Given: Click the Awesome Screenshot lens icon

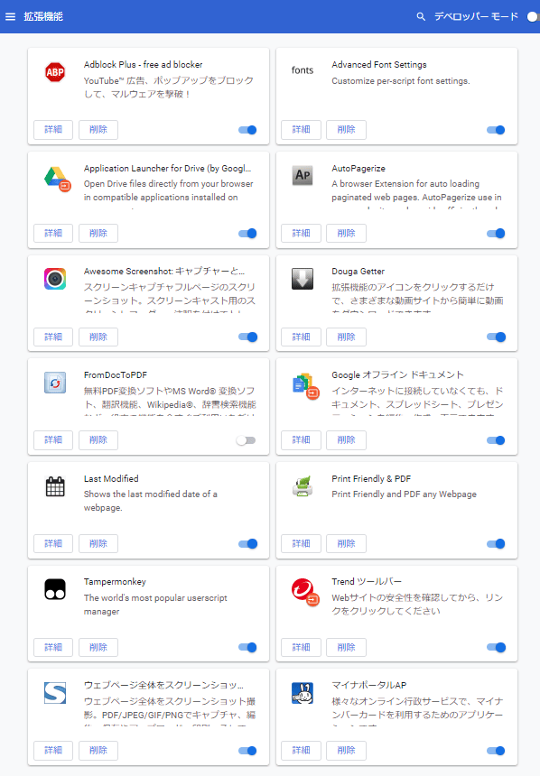Looking at the screenshot, I should 55,279.
